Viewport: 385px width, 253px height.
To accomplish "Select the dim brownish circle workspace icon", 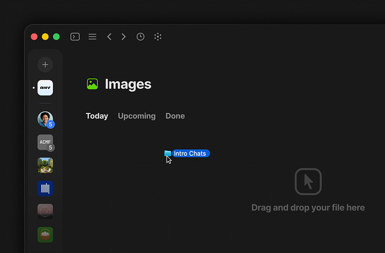I will click(45, 212).
